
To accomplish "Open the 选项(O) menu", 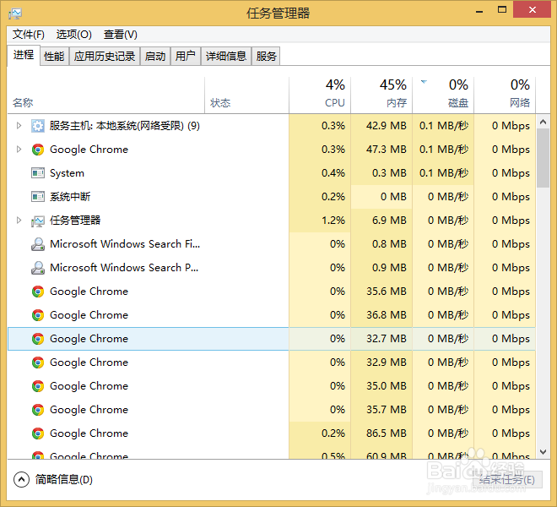I will [74, 35].
